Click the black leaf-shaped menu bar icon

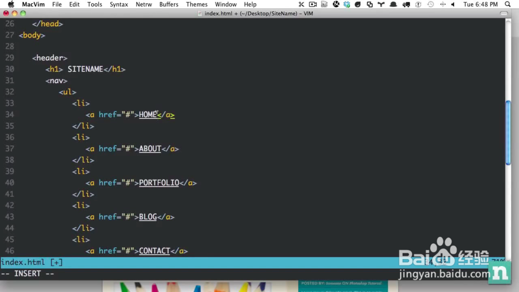[x=358, y=4]
